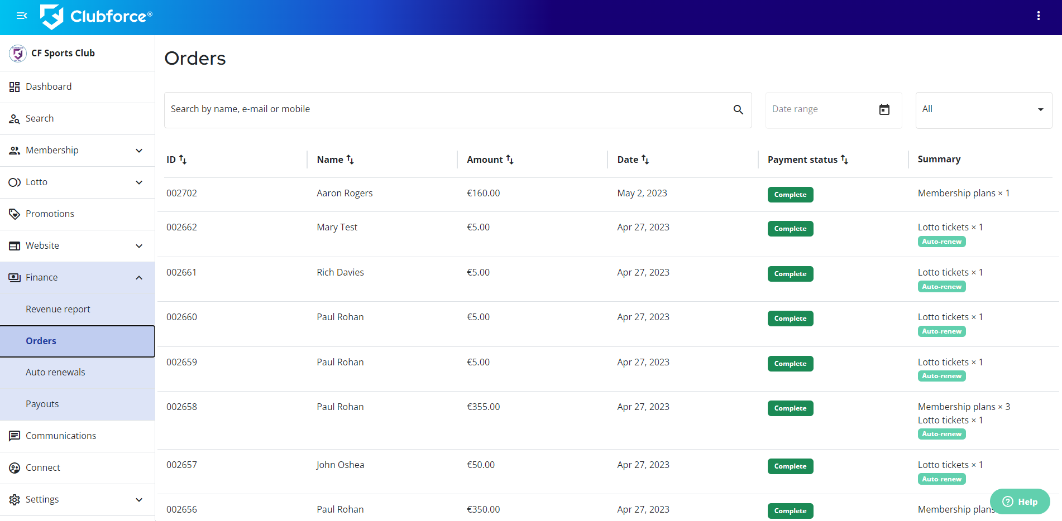This screenshot has width=1062, height=521.
Task: Sort orders by Payment status arrows
Action: (x=844, y=160)
